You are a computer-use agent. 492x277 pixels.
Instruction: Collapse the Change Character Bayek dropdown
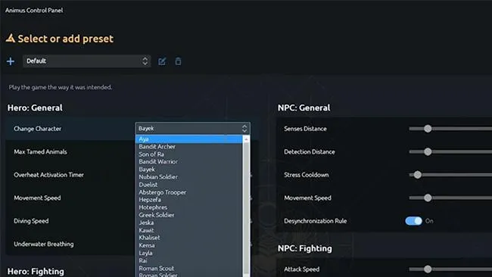click(x=193, y=129)
